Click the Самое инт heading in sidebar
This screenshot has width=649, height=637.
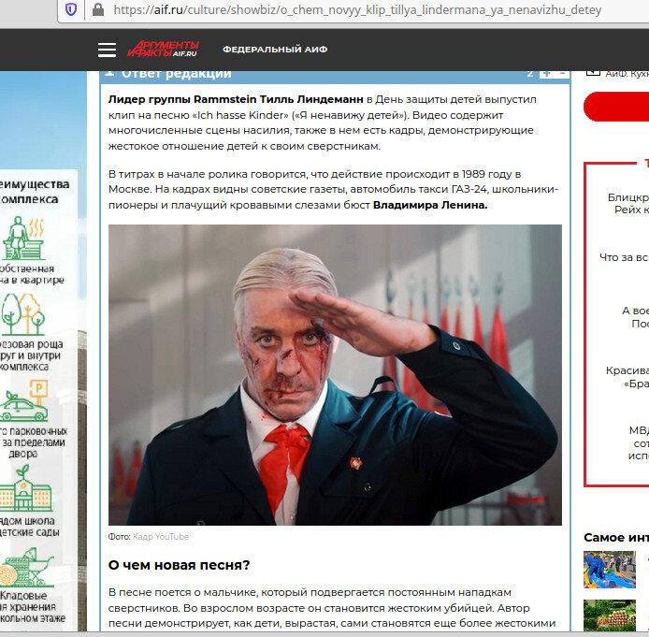coord(616,538)
